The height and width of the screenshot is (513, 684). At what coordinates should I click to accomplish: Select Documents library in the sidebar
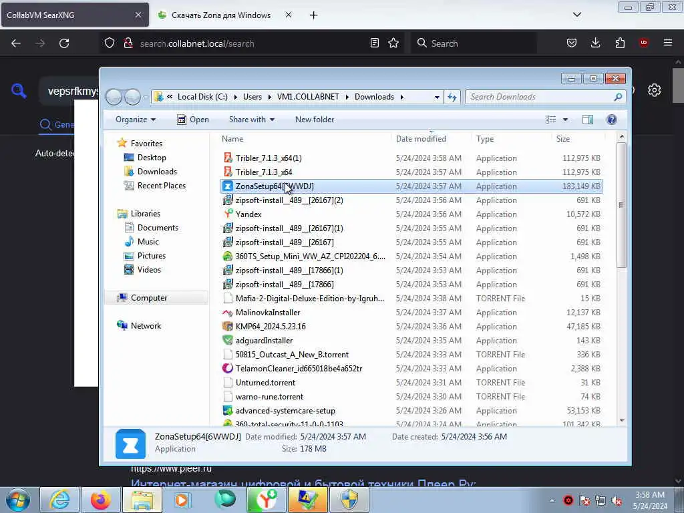coord(158,228)
